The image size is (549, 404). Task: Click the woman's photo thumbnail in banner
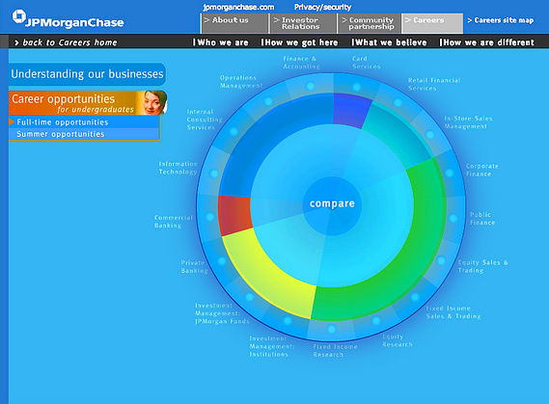pos(154,102)
